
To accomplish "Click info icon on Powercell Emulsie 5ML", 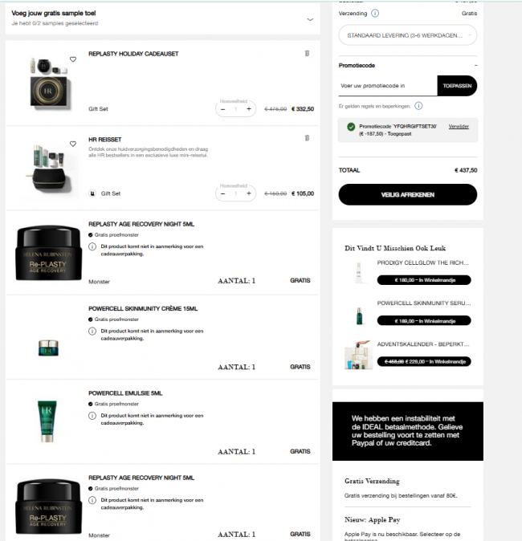I will [92, 416].
